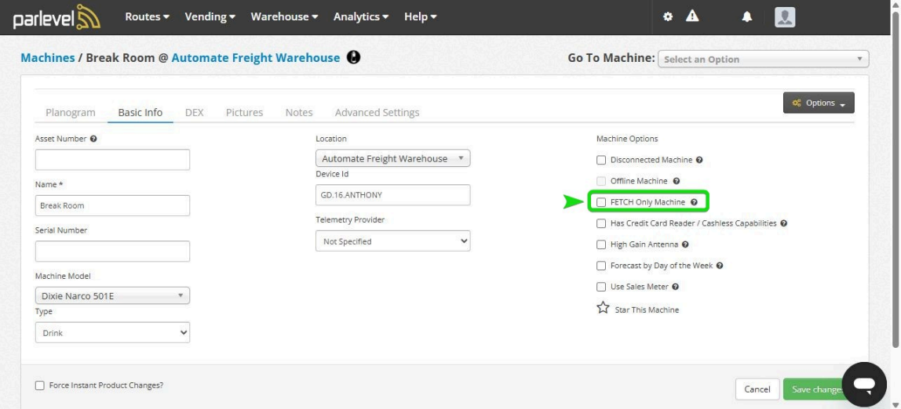Check the High Gain Antenna option
Viewport: 901px width, 409px height.
tap(602, 244)
